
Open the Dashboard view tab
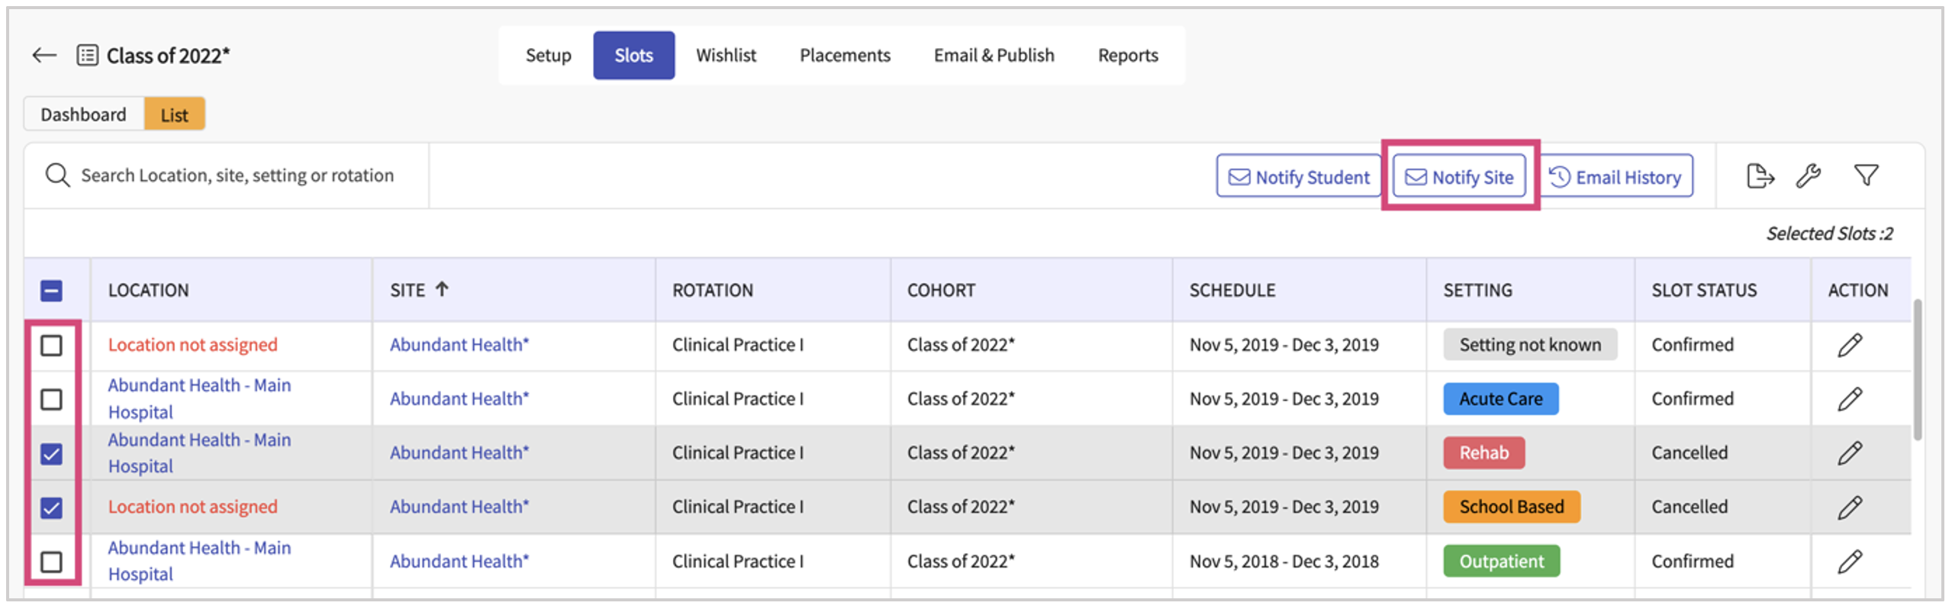click(x=83, y=114)
